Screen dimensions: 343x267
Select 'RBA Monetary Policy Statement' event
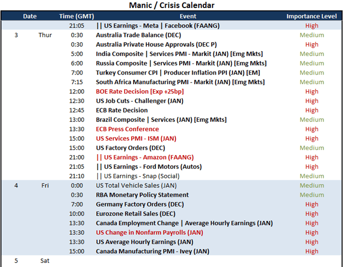point(142,194)
